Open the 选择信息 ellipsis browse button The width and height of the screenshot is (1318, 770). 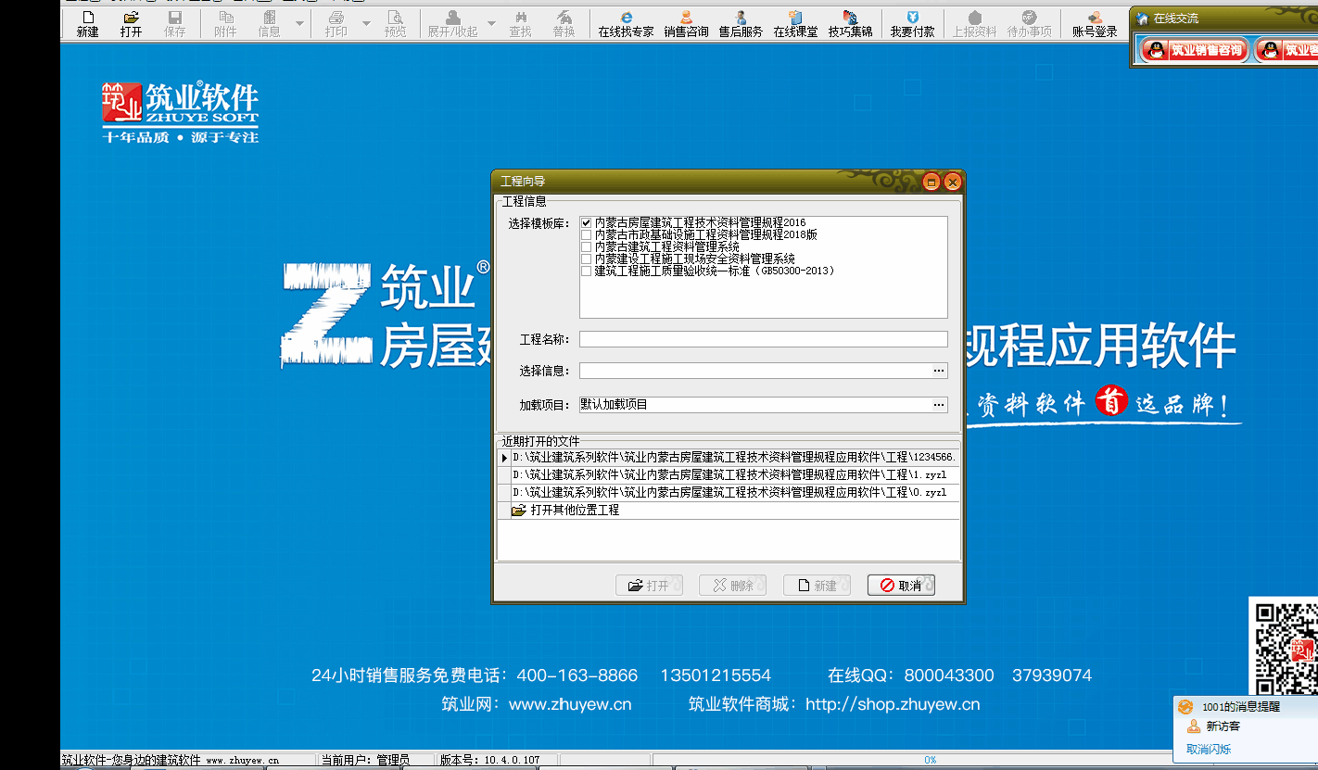[939, 371]
